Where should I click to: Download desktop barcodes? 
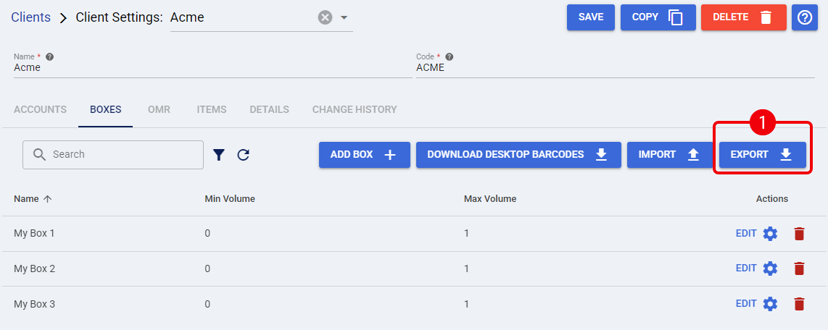[518, 154]
